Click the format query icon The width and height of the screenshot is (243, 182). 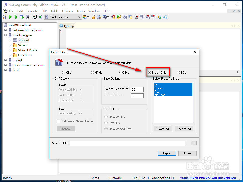pos(35,17)
